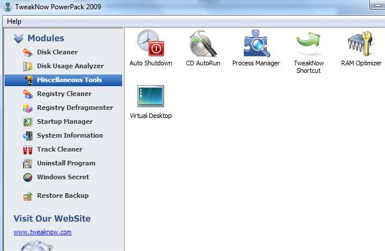Screen dimensions: 385x251
Task: Select Disk Cleaner module
Action: pos(57,52)
